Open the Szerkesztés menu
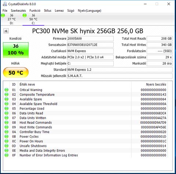The width and height of the screenshot is (176, 174). (18, 11)
